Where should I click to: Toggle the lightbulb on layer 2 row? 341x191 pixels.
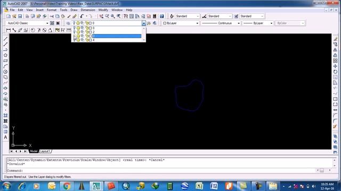pos(74,32)
